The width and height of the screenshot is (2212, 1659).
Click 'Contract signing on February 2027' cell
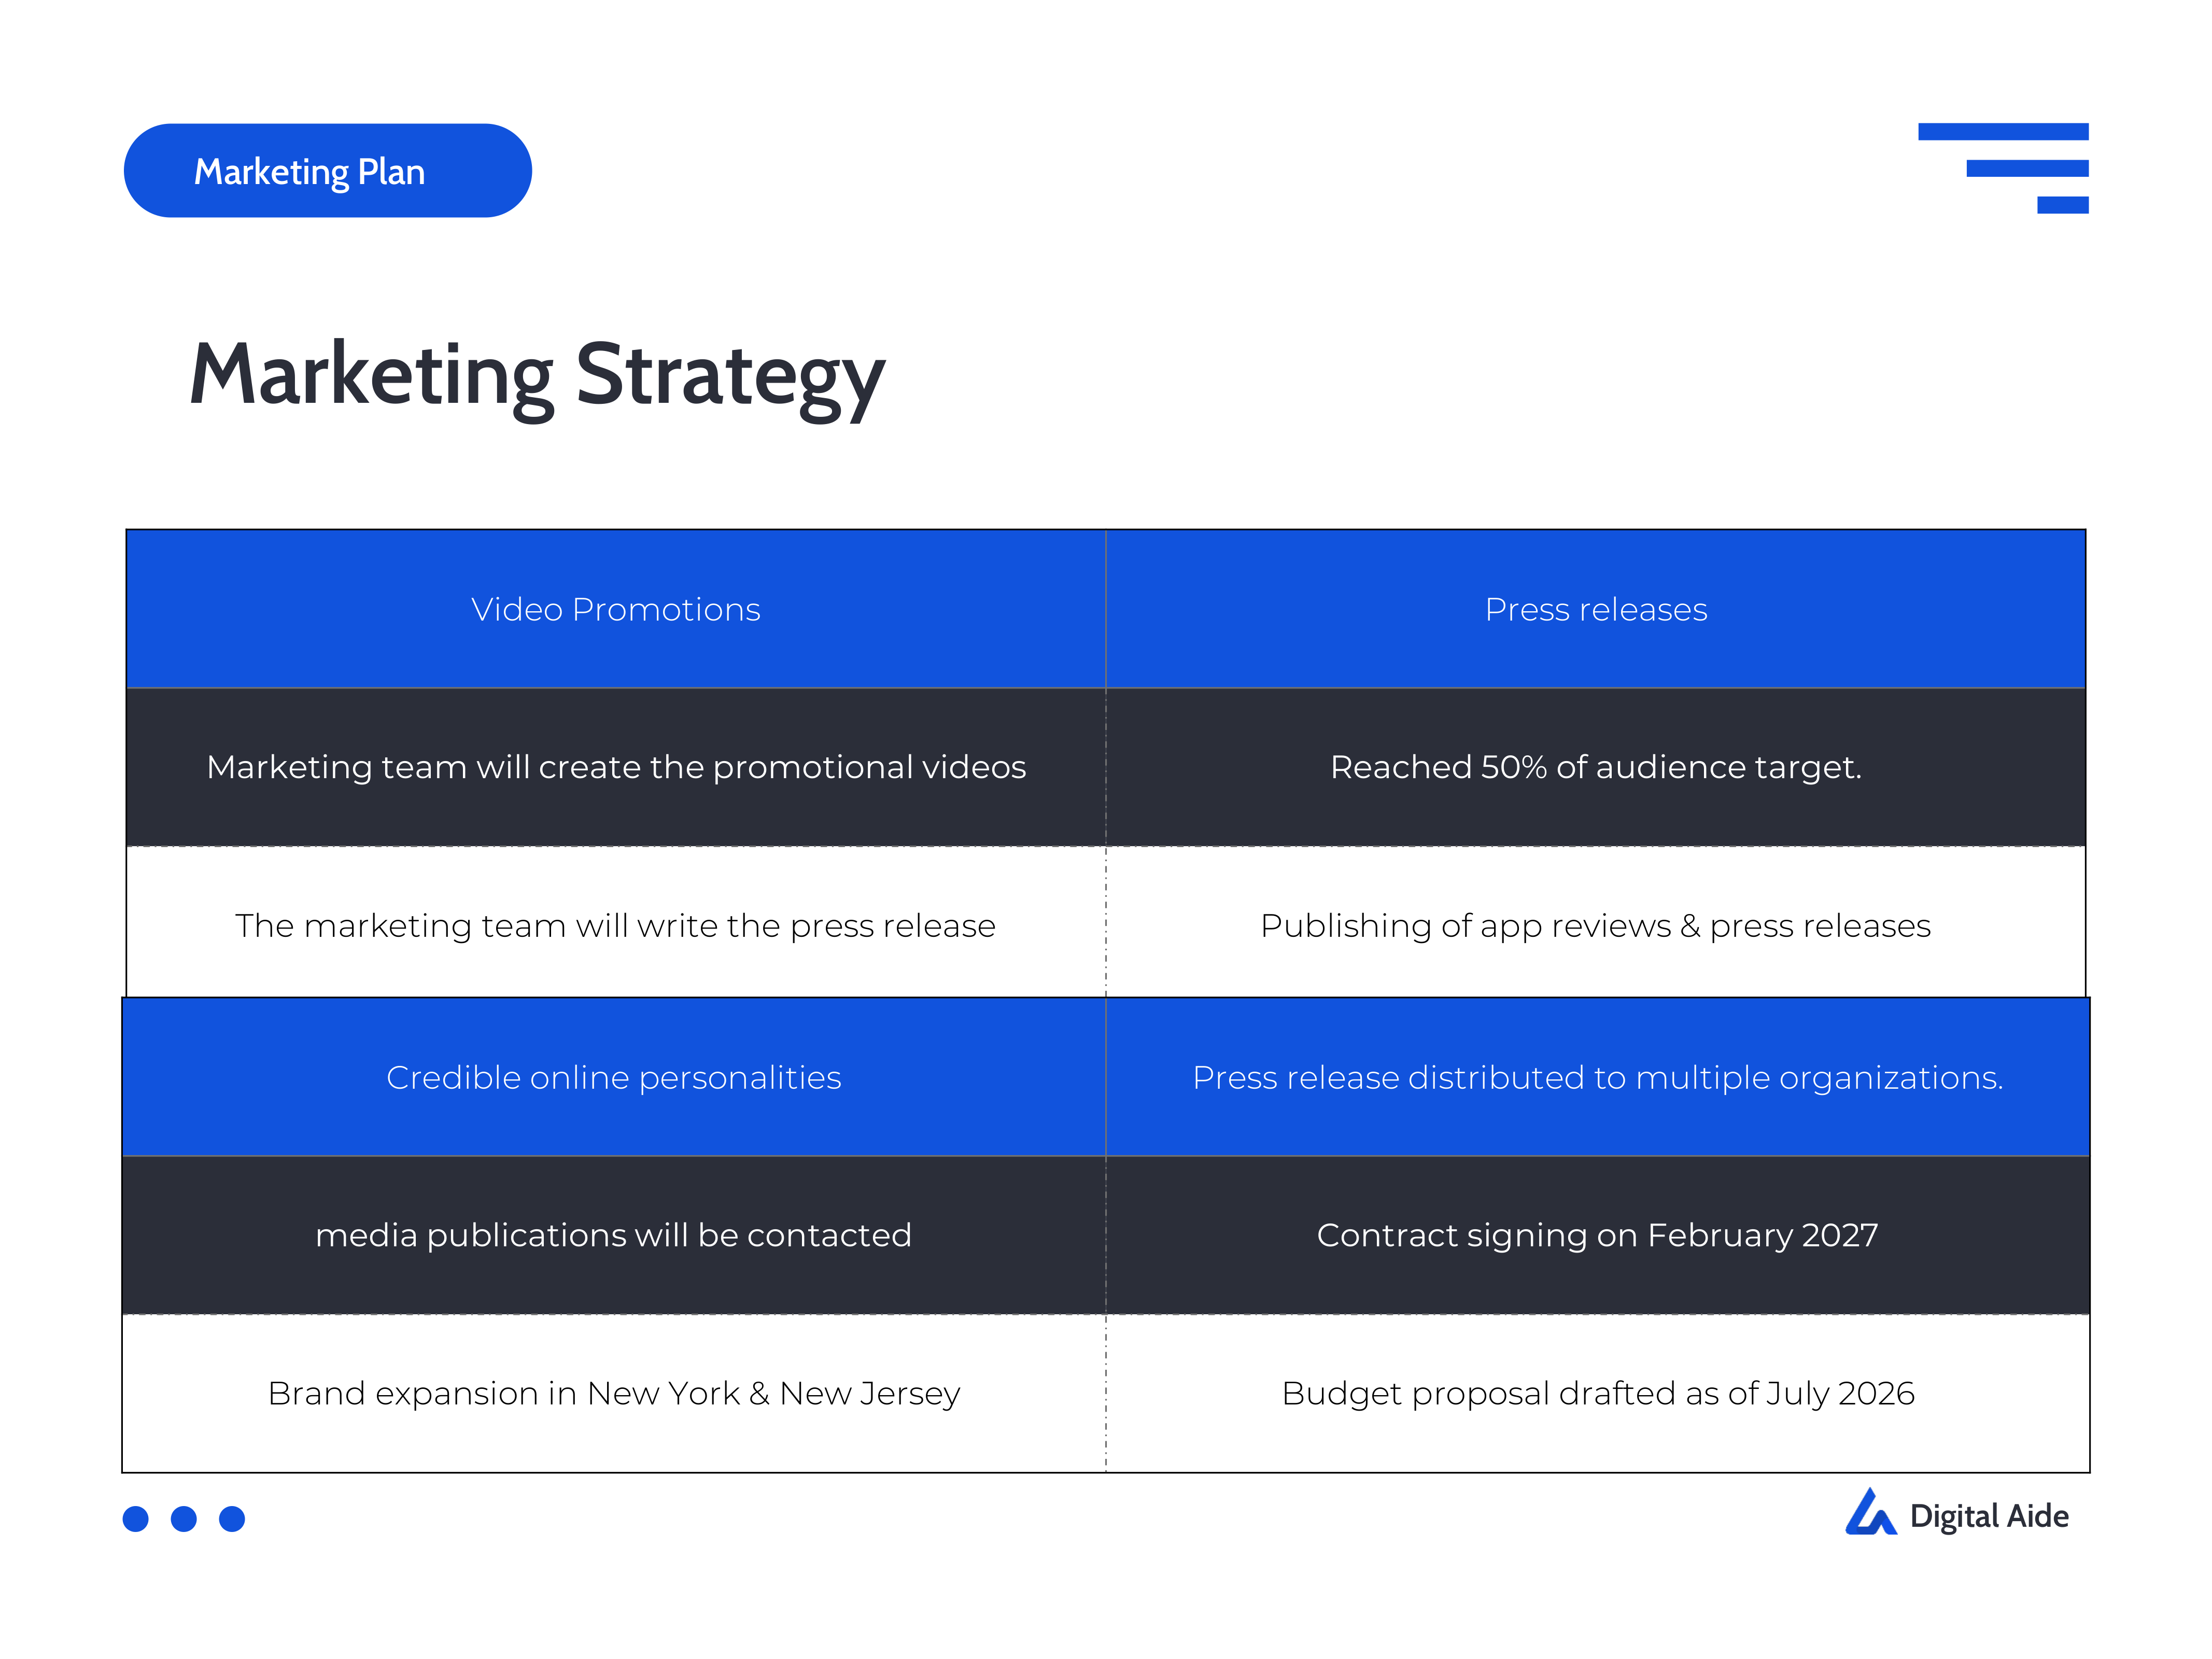click(1598, 1235)
